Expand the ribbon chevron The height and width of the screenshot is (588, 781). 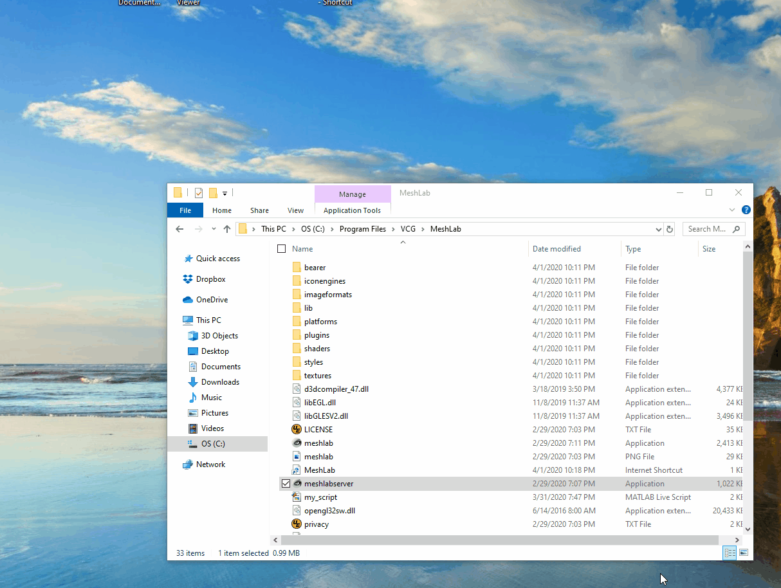click(732, 210)
